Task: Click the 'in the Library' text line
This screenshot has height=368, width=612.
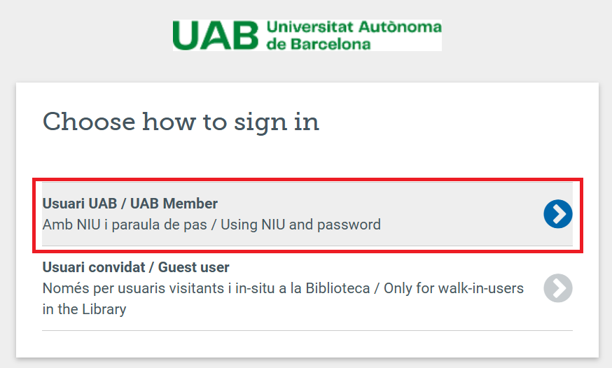Action: click(84, 309)
